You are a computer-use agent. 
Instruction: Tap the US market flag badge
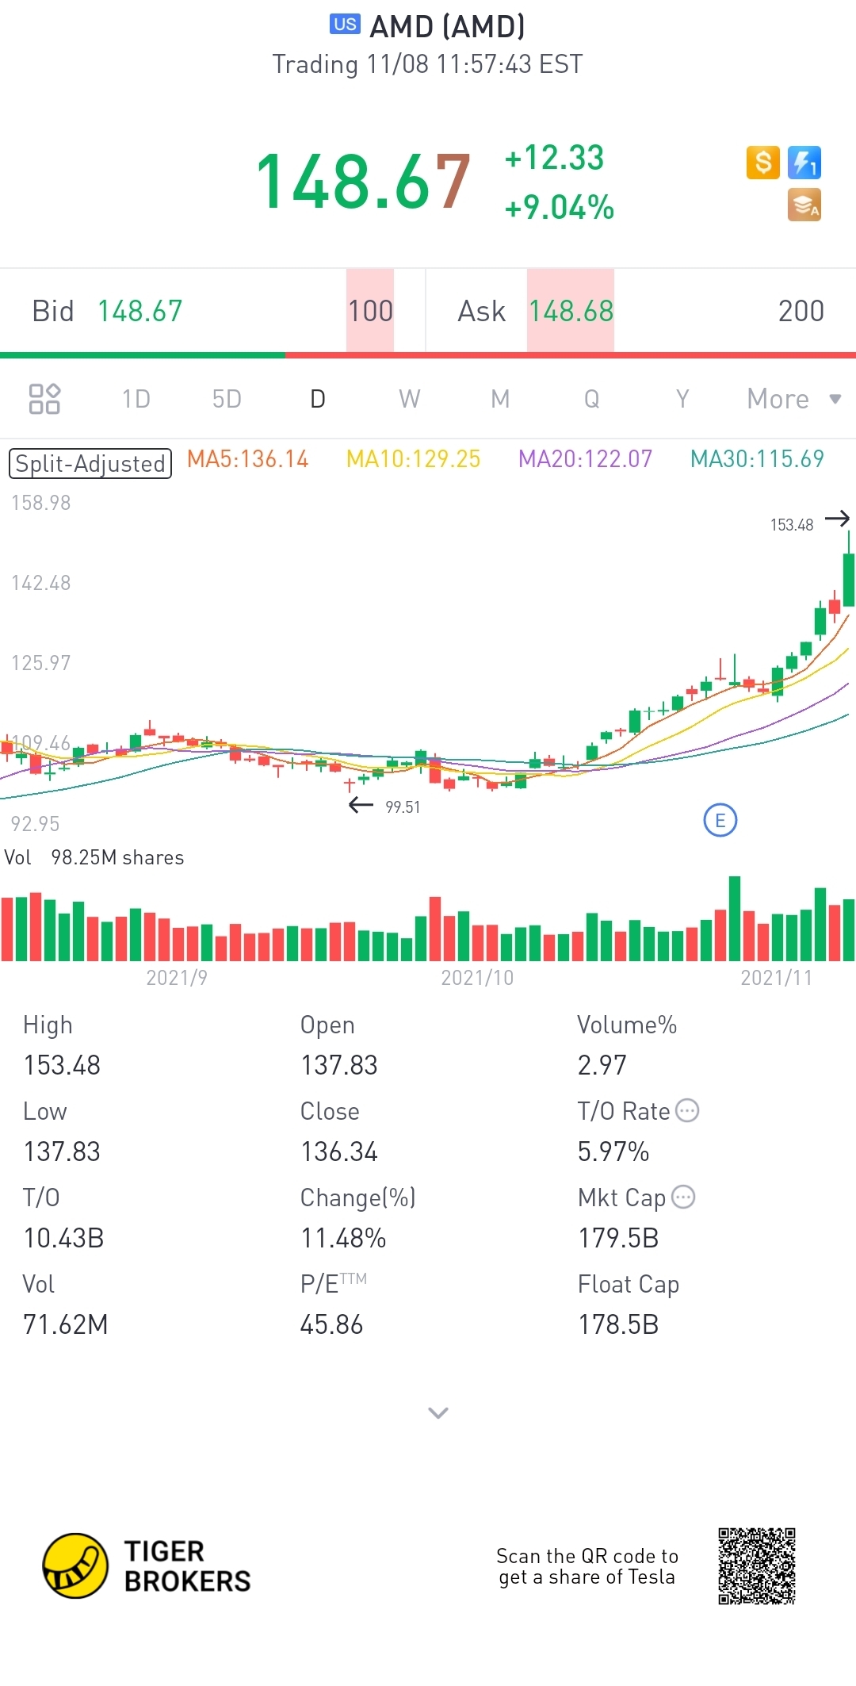point(345,25)
